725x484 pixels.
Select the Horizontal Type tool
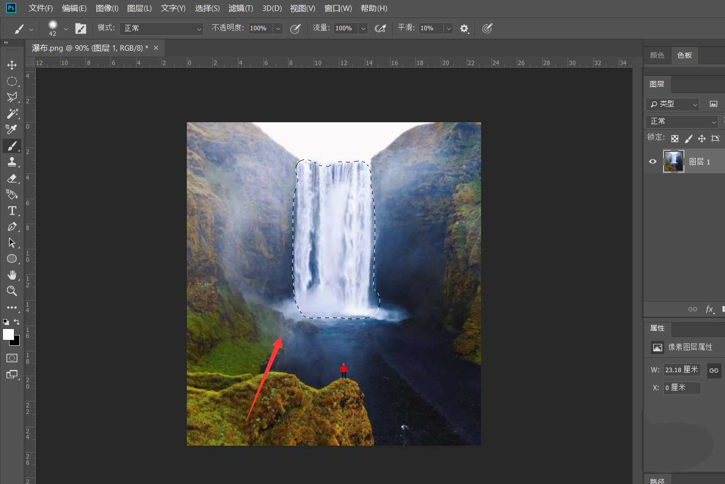(x=12, y=211)
